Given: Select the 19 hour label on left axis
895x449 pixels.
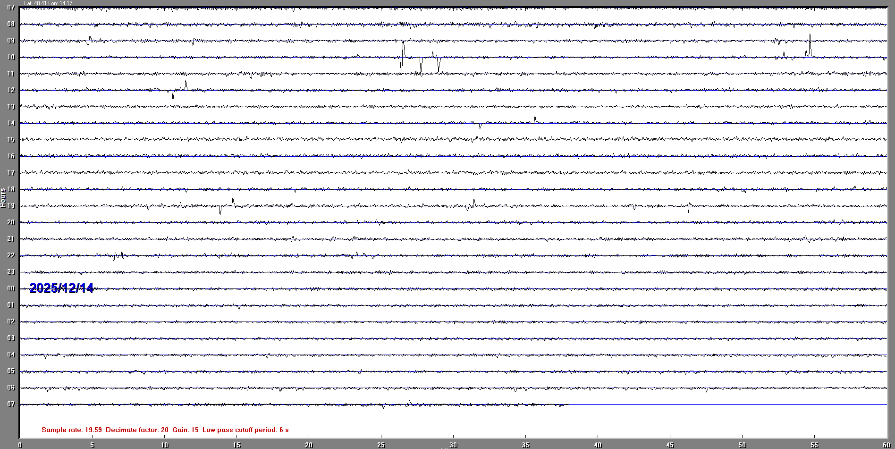Looking at the screenshot, I should pos(11,206).
